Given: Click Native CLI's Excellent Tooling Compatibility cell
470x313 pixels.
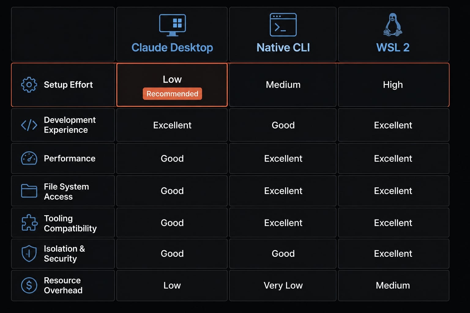Looking at the screenshot, I should 283,223.
